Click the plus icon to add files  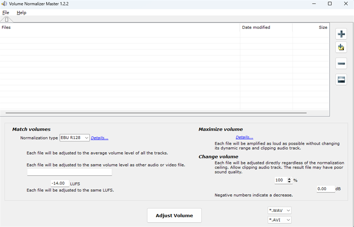(341, 34)
